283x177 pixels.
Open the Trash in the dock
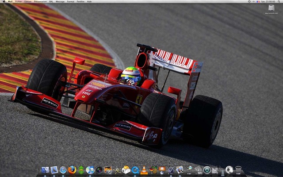[x=238, y=170]
